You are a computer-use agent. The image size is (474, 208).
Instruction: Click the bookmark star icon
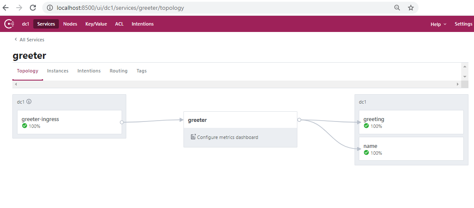click(x=410, y=8)
